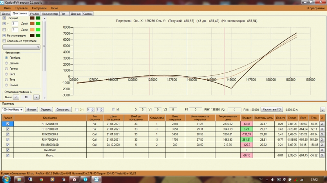Click the X button on the FixedProfit row
The width and height of the screenshot is (327, 183).
click(x=322, y=150)
